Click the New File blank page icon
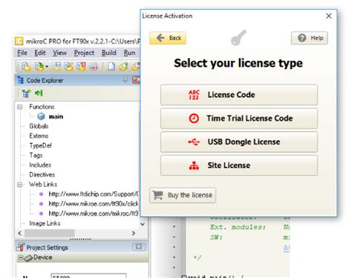 111,66
